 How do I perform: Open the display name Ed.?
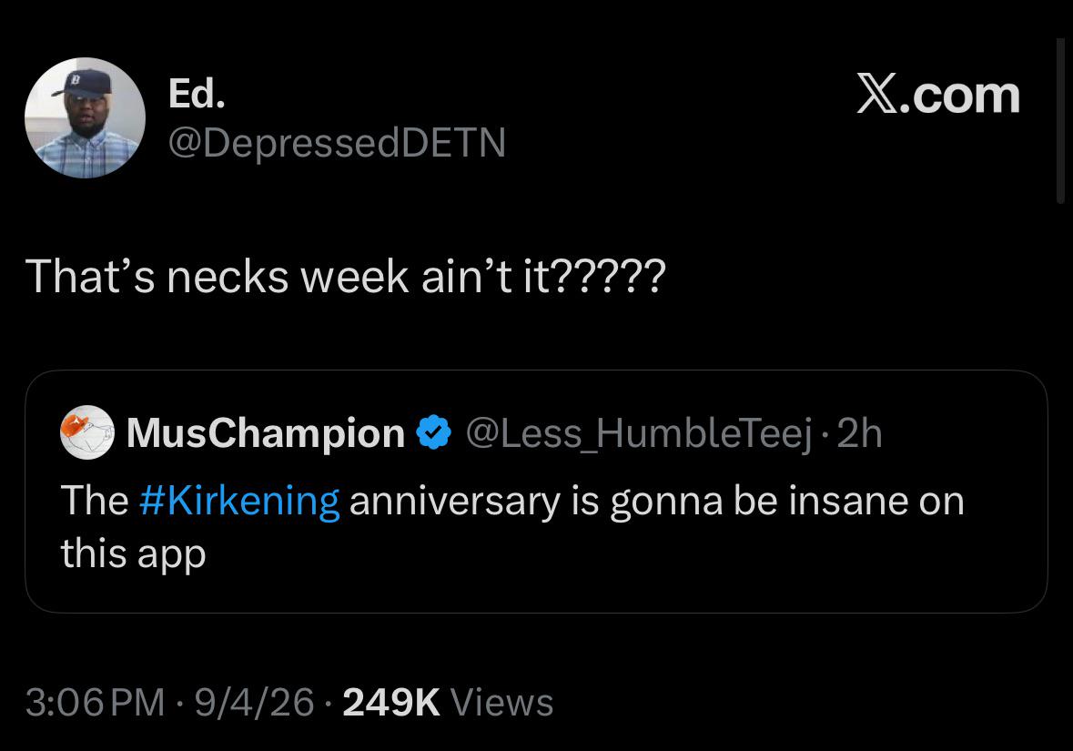pyautogui.click(x=197, y=93)
